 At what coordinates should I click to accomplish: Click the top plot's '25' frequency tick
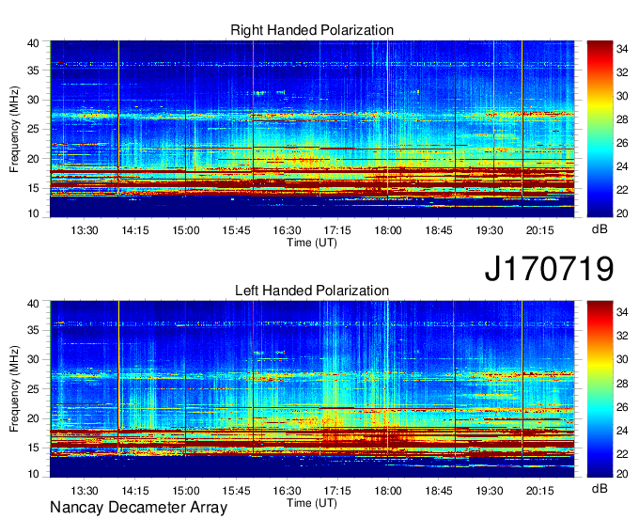33,129
